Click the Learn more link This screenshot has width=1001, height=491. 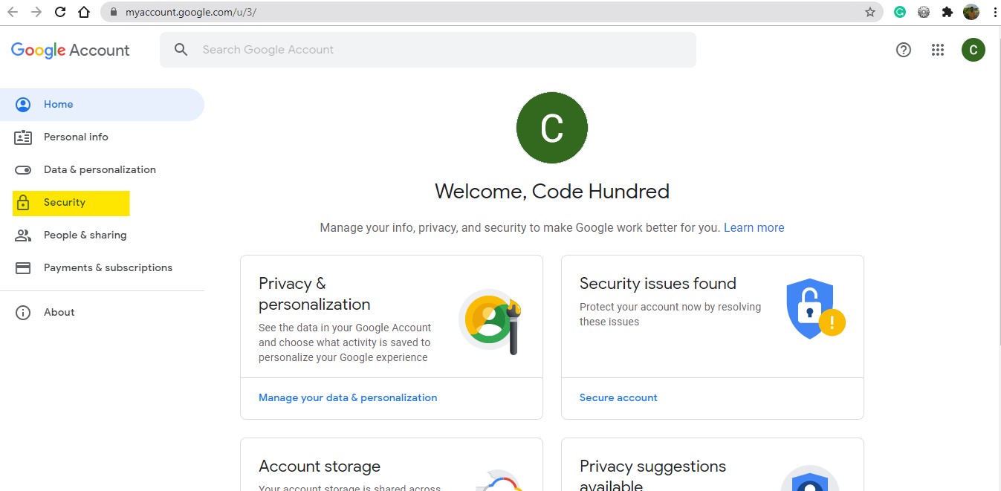[x=754, y=228]
